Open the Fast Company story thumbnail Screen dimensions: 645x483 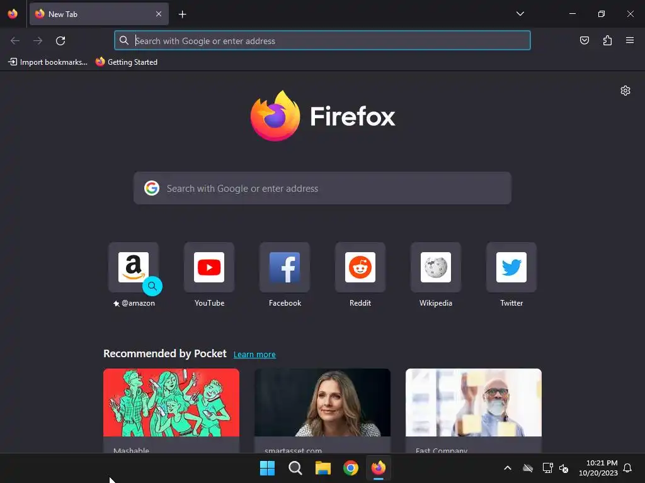coord(474,402)
